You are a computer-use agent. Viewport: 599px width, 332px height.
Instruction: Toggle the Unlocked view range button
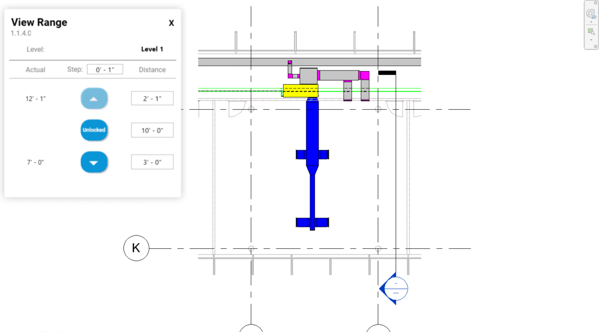(x=94, y=130)
